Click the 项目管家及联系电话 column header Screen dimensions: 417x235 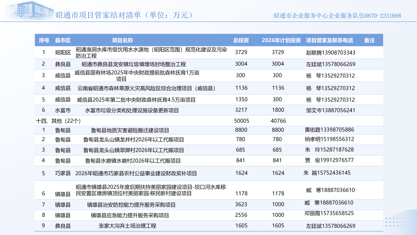point(329,41)
